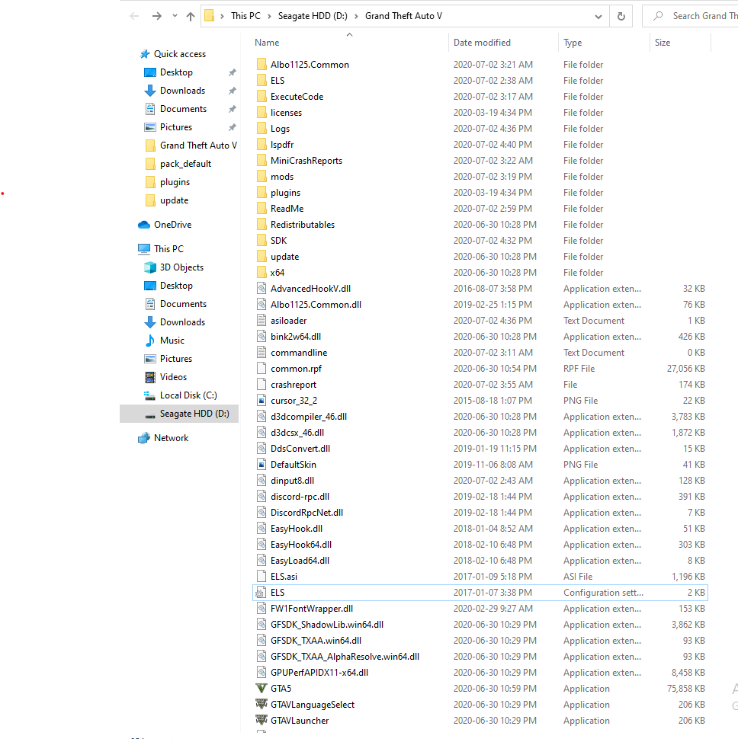The width and height of the screenshot is (738, 739).
Task: Open Local Disk (C:) drive
Action: coord(188,395)
